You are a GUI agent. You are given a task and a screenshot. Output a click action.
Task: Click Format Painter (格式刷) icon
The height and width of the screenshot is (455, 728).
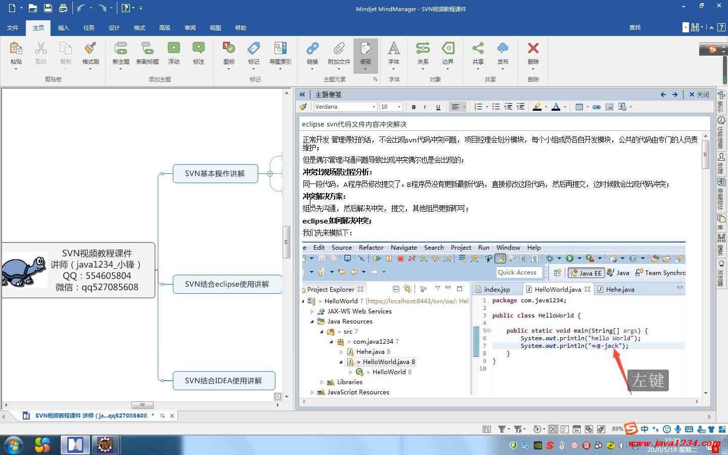click(x=90, y=49)
